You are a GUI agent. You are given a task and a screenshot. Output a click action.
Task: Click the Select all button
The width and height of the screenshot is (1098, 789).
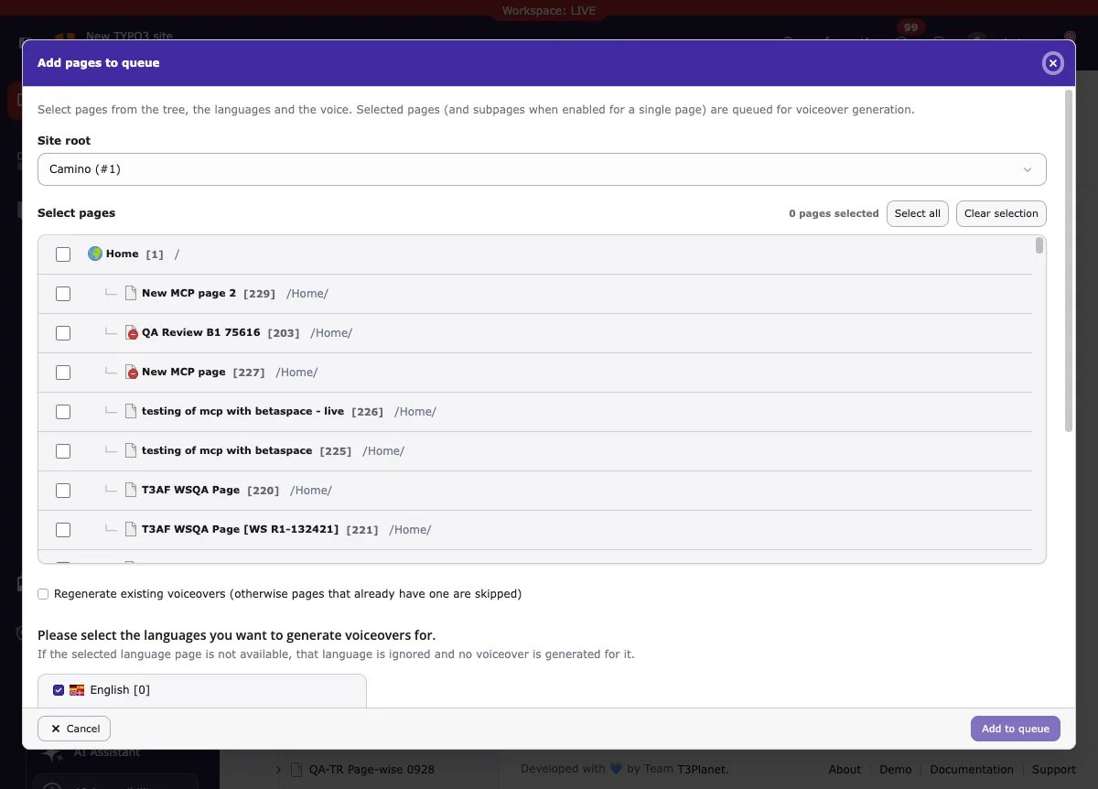click(x=918, y=213)
